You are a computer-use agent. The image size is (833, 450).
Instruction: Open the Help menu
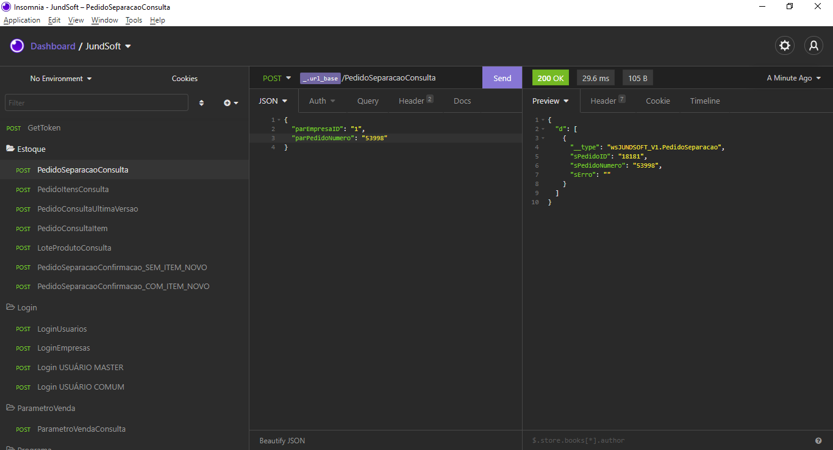pyautogui.click(x=157, y=20)
